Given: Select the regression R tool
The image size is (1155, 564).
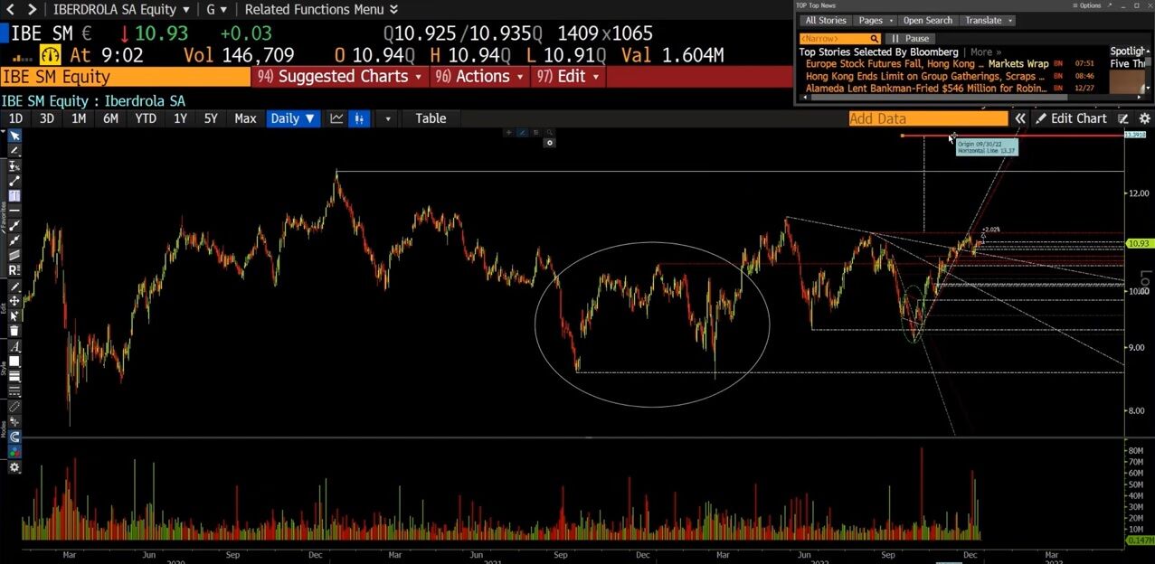Looking at the screenshot, I should [14, 271].
